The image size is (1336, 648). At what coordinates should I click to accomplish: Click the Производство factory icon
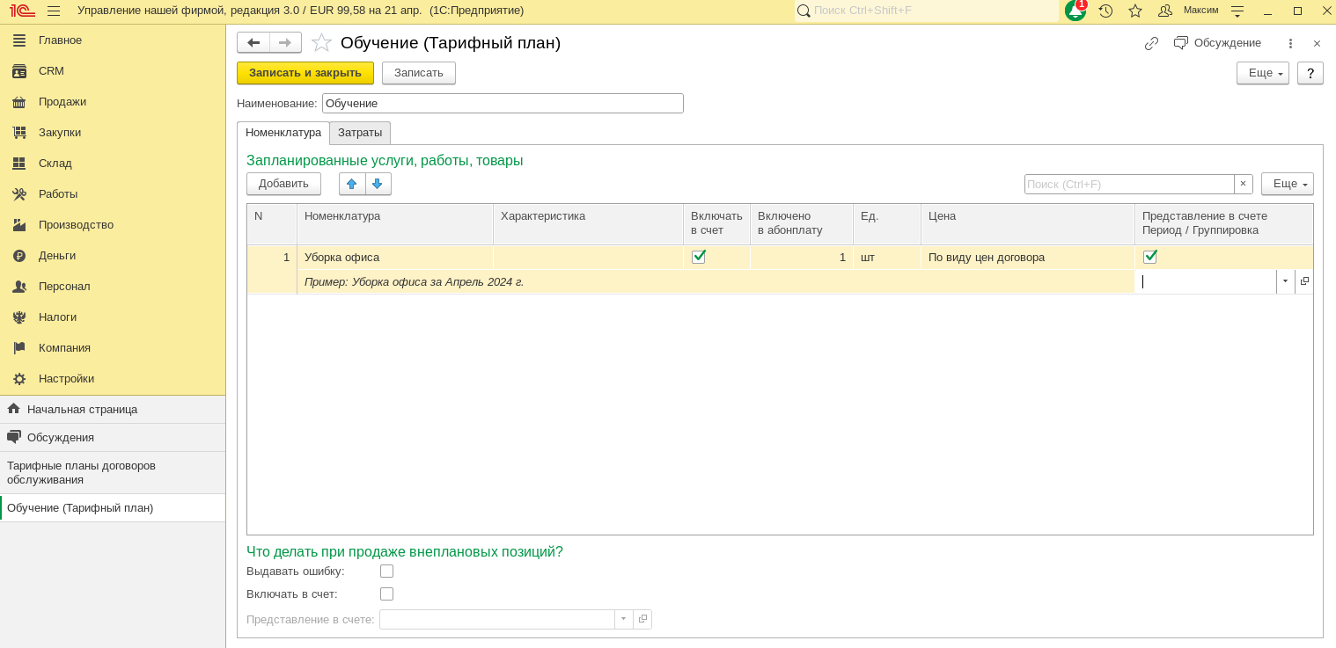[19, 224]
